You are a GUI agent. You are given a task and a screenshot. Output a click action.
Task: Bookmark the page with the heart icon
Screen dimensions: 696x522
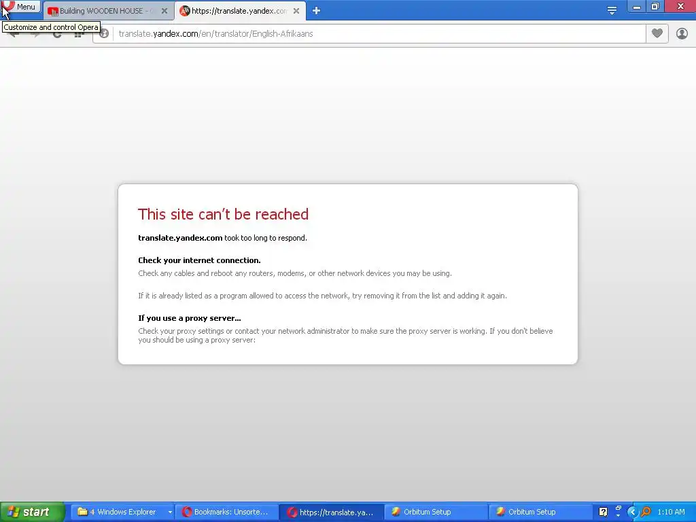tap(657, 34)
